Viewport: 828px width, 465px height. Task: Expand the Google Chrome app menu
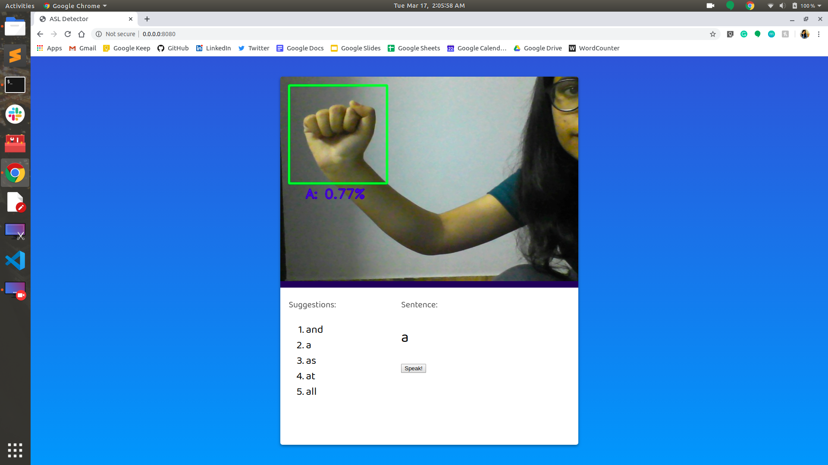(x=75, y=6)
